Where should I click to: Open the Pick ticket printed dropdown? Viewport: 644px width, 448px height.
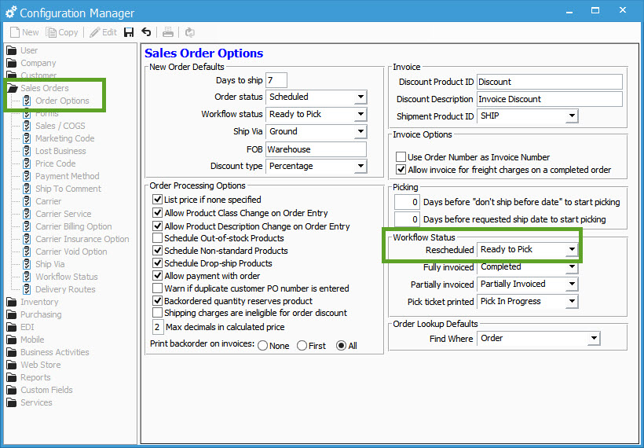coord(572,301)
